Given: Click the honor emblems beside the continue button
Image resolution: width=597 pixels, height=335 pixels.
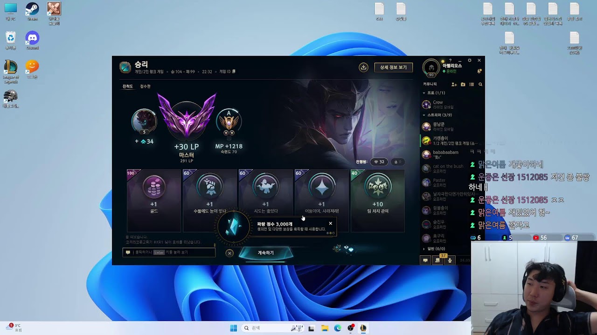Looking at the screenshot, I should (x=344, y=249).
